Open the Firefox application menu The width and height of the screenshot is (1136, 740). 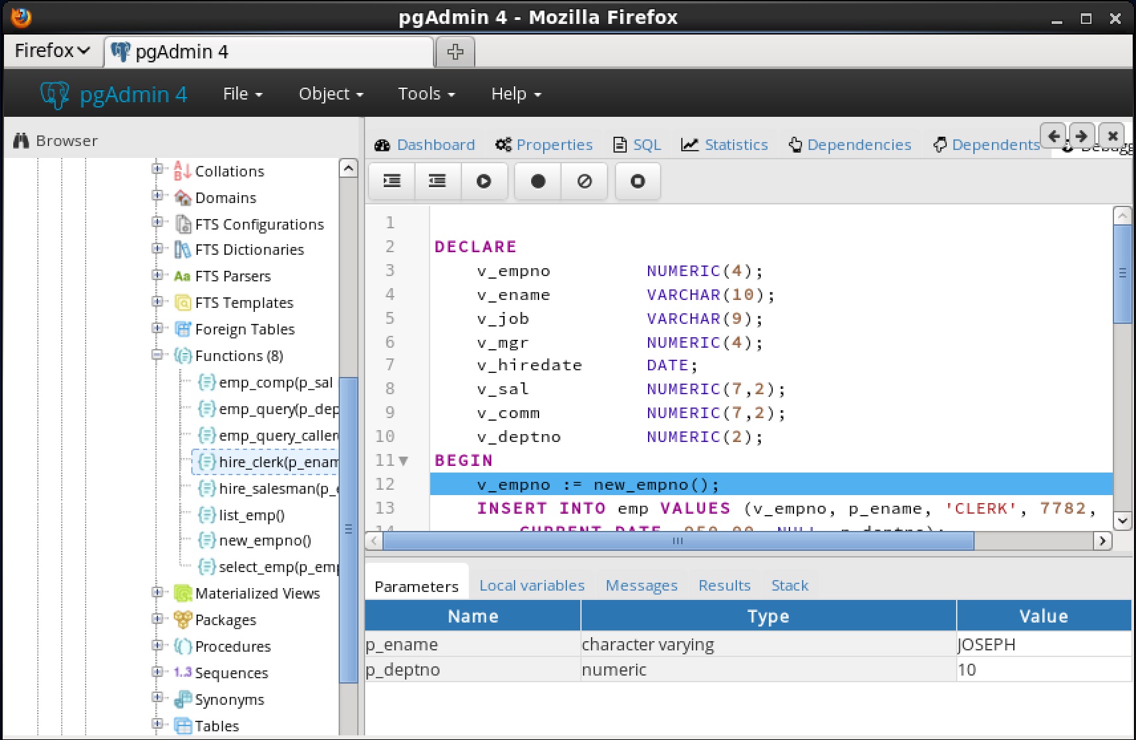pos(52,51)
